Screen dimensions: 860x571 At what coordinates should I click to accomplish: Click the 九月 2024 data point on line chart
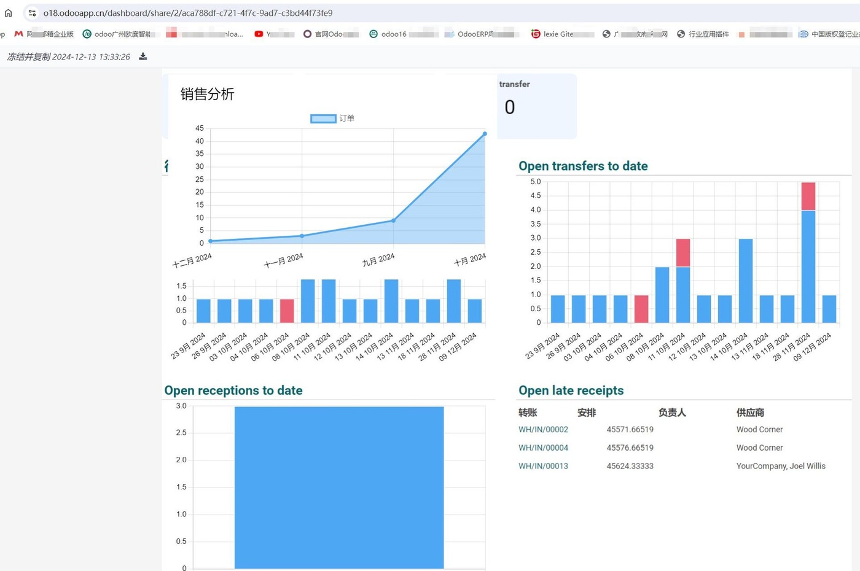393,220
